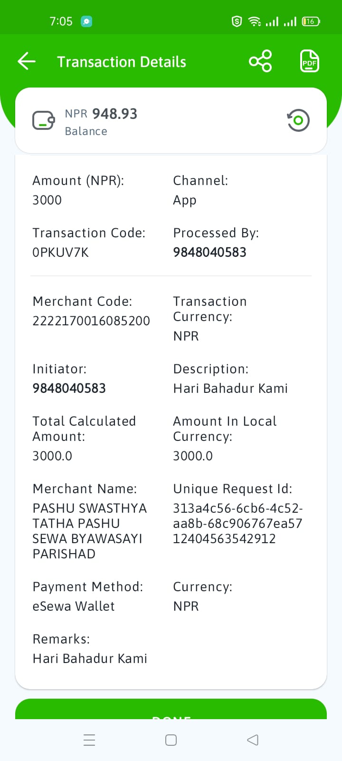Tap the battery indicator in status bar

tap(311, 21)
